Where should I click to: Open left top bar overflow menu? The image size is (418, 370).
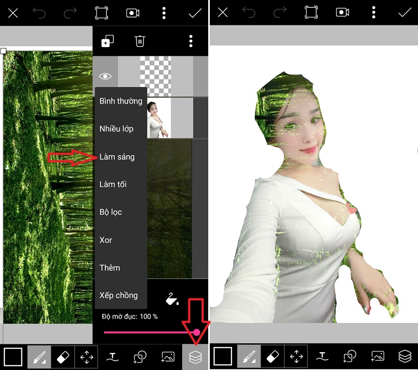click(164, 13)
